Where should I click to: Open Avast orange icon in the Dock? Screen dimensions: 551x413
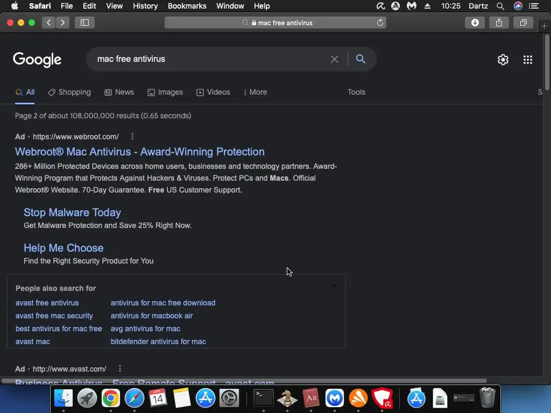[358, 398]
